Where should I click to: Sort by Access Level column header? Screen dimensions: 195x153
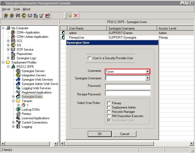click(175, 28)
